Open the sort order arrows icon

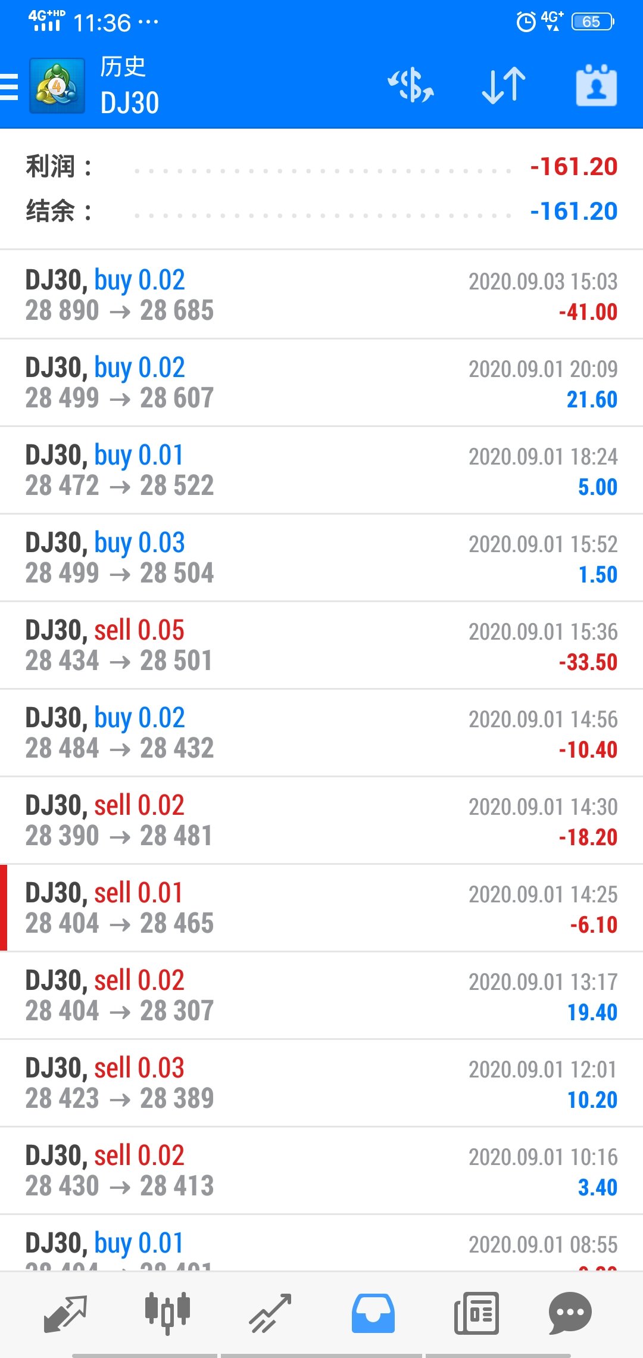coord(504,86)
